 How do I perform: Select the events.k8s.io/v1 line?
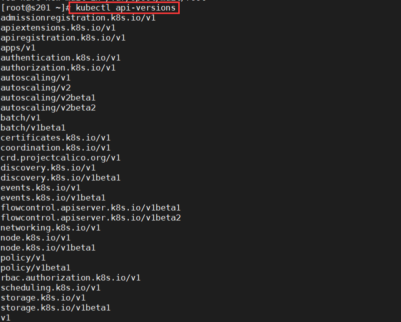tap(41, 187)
